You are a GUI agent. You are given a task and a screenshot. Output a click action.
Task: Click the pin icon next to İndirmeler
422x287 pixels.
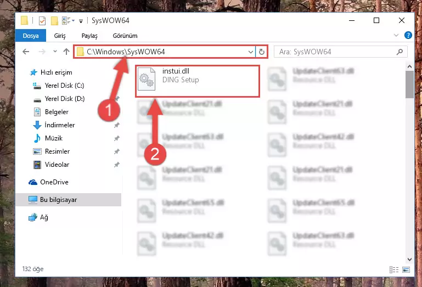point(116,125)
